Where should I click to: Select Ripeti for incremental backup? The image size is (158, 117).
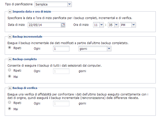click(x=10, y=48)
